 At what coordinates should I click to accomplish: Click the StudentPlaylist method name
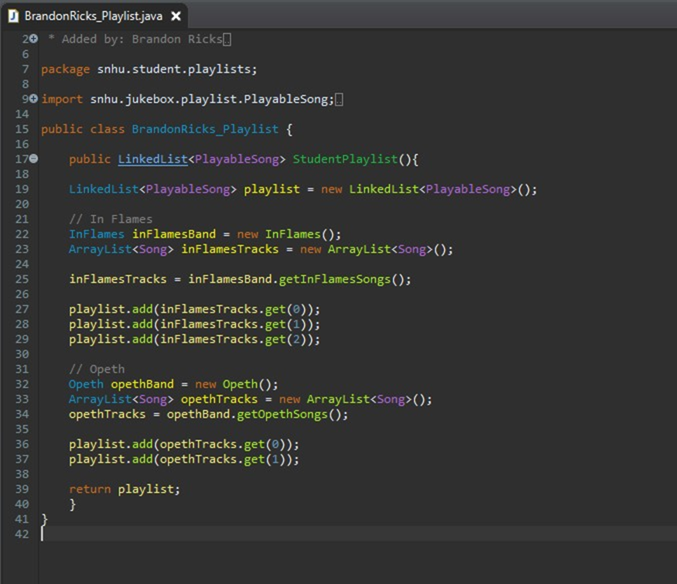[345, 159]
